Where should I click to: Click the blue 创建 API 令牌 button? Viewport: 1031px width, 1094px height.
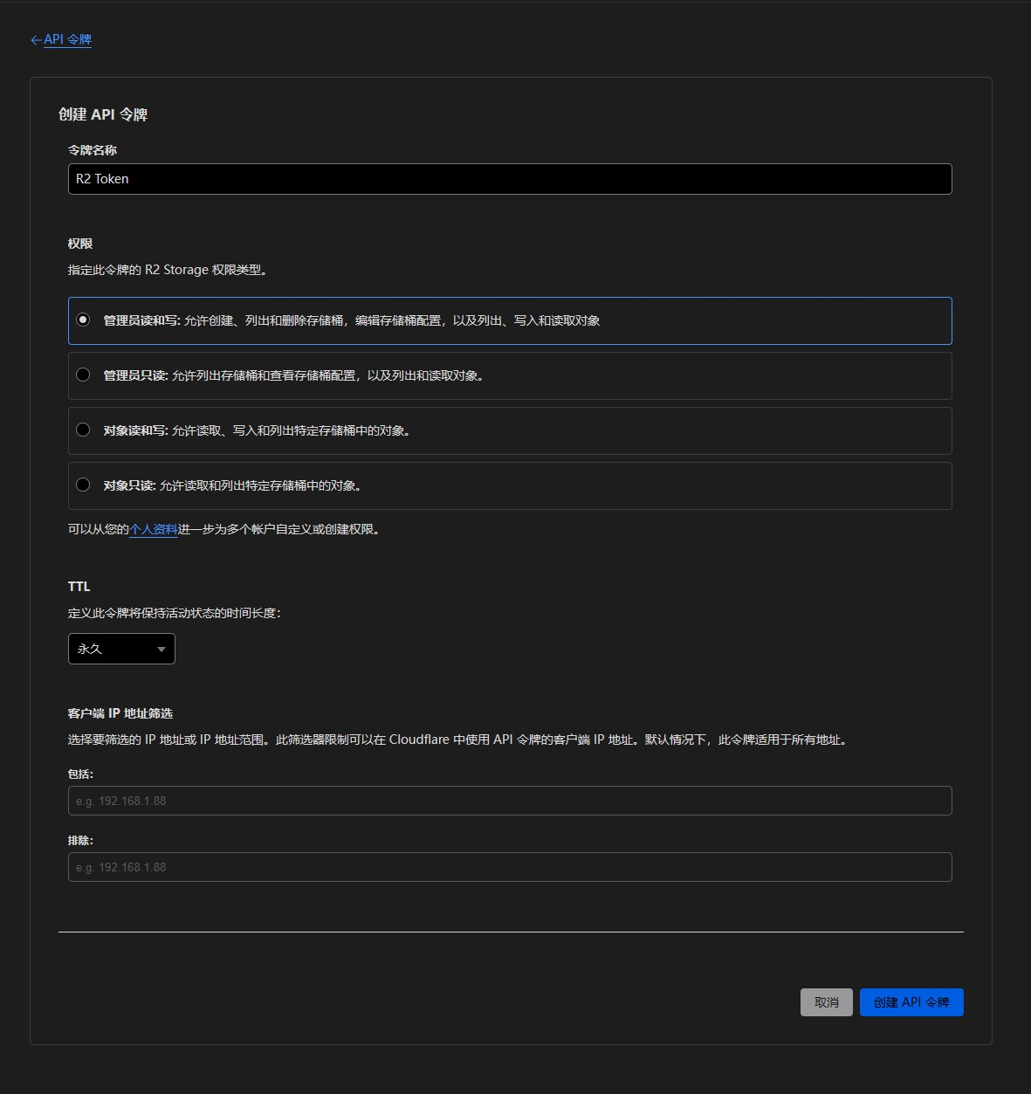[x=911, y=1002]
